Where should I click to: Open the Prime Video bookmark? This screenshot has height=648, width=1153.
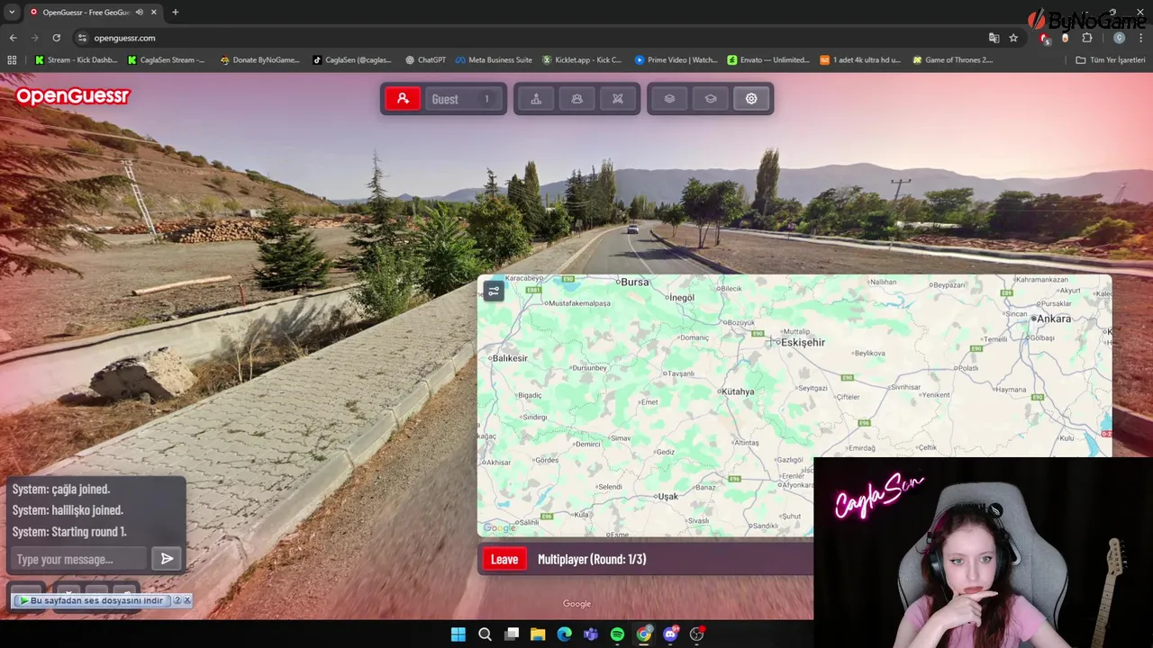pyautogui.click(x=676, y=60)
